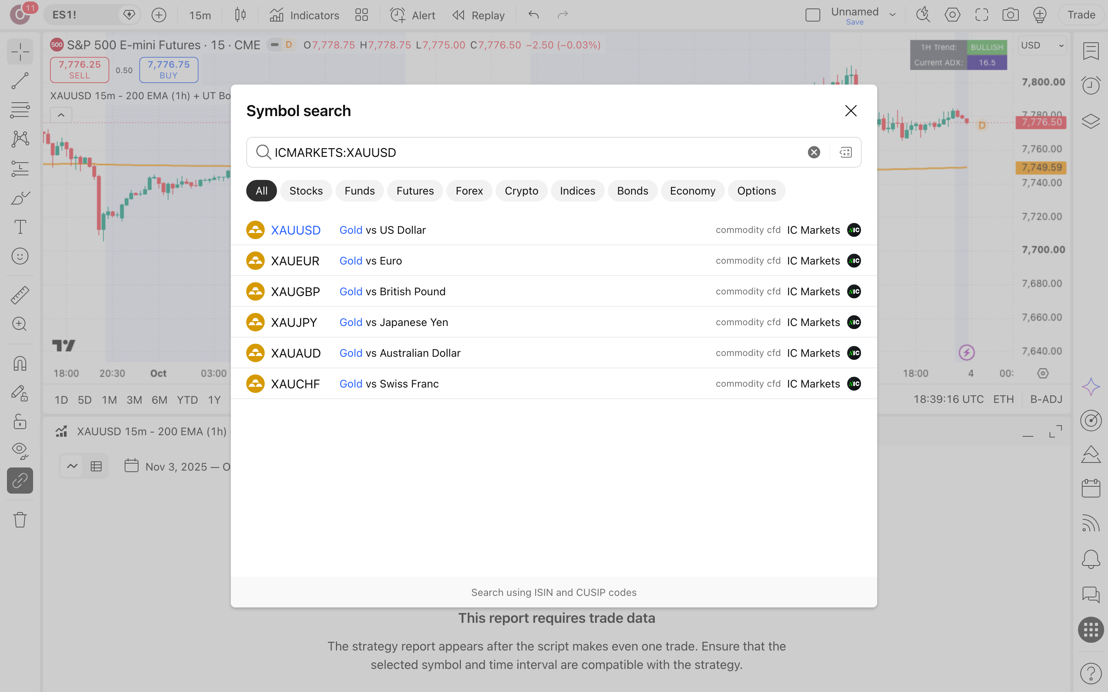Choose the XAUJPY Gold vs Japanese Yen row

[554, 322]
